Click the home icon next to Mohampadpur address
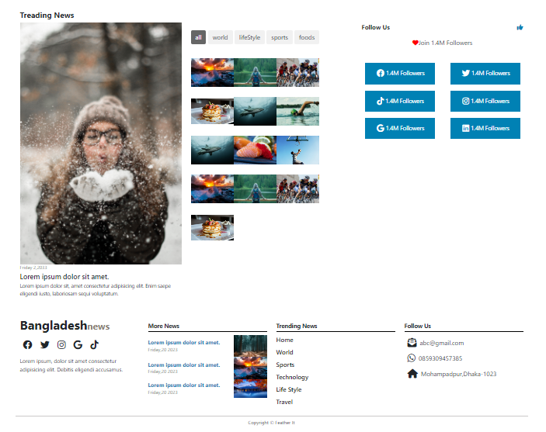 (x=412, y=374)
